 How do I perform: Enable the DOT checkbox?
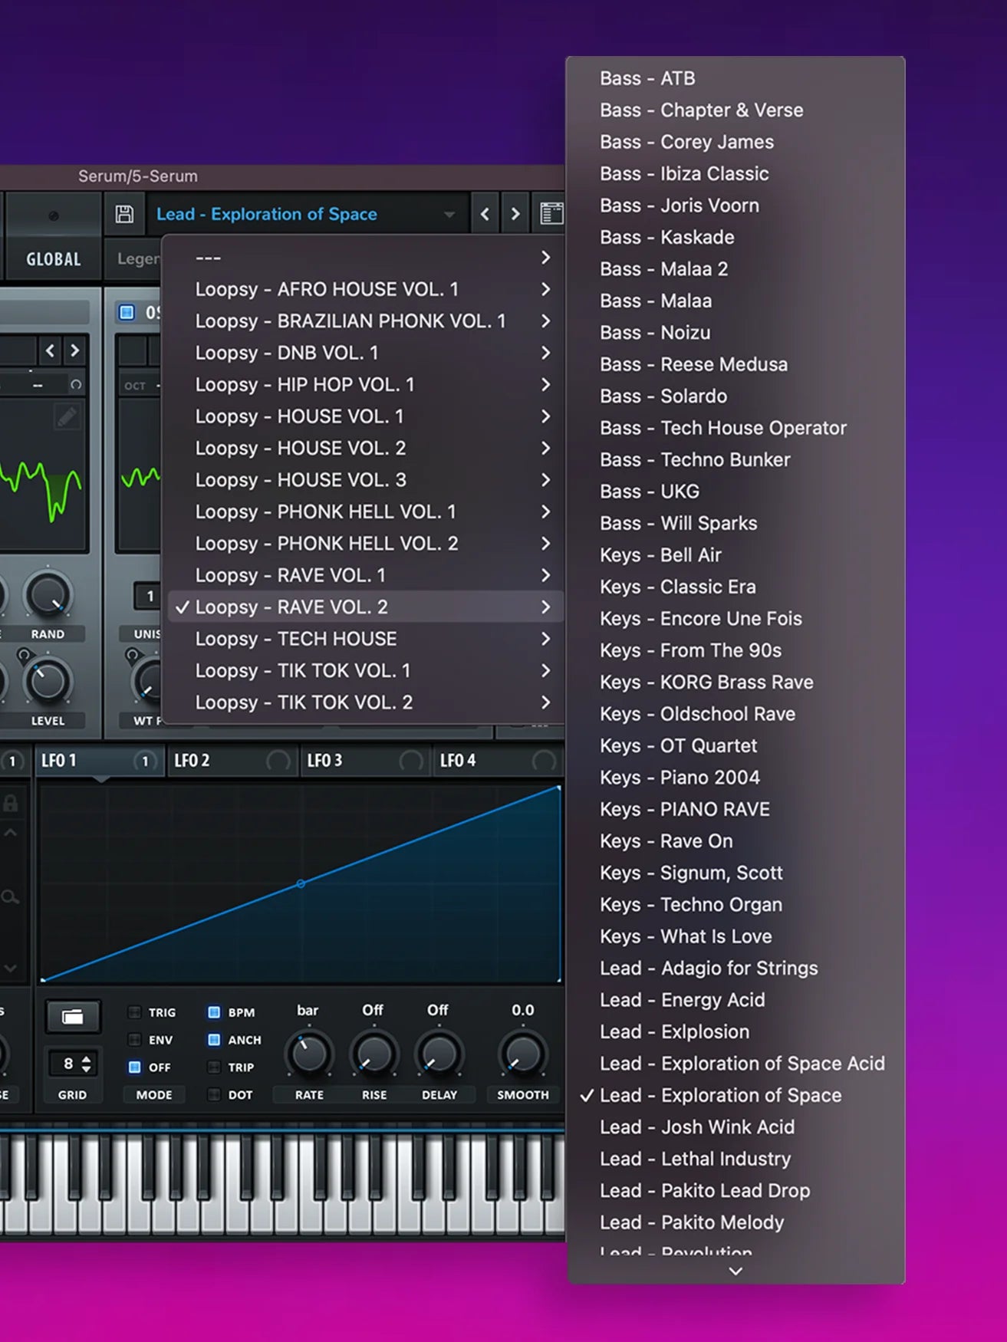(214, 1094)
